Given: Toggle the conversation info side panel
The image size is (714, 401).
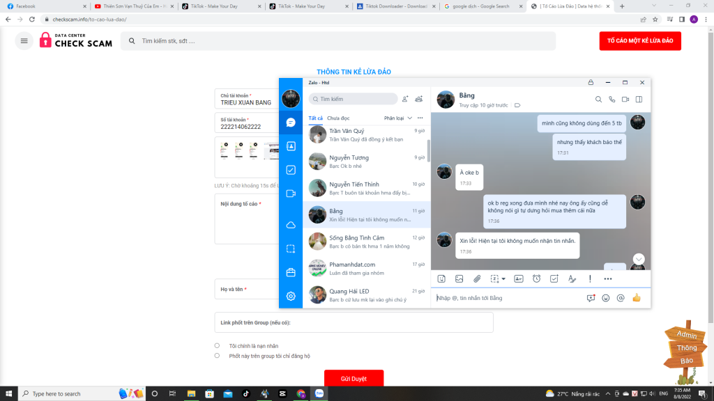Looking at the screenshot, I should pos(639,100).
